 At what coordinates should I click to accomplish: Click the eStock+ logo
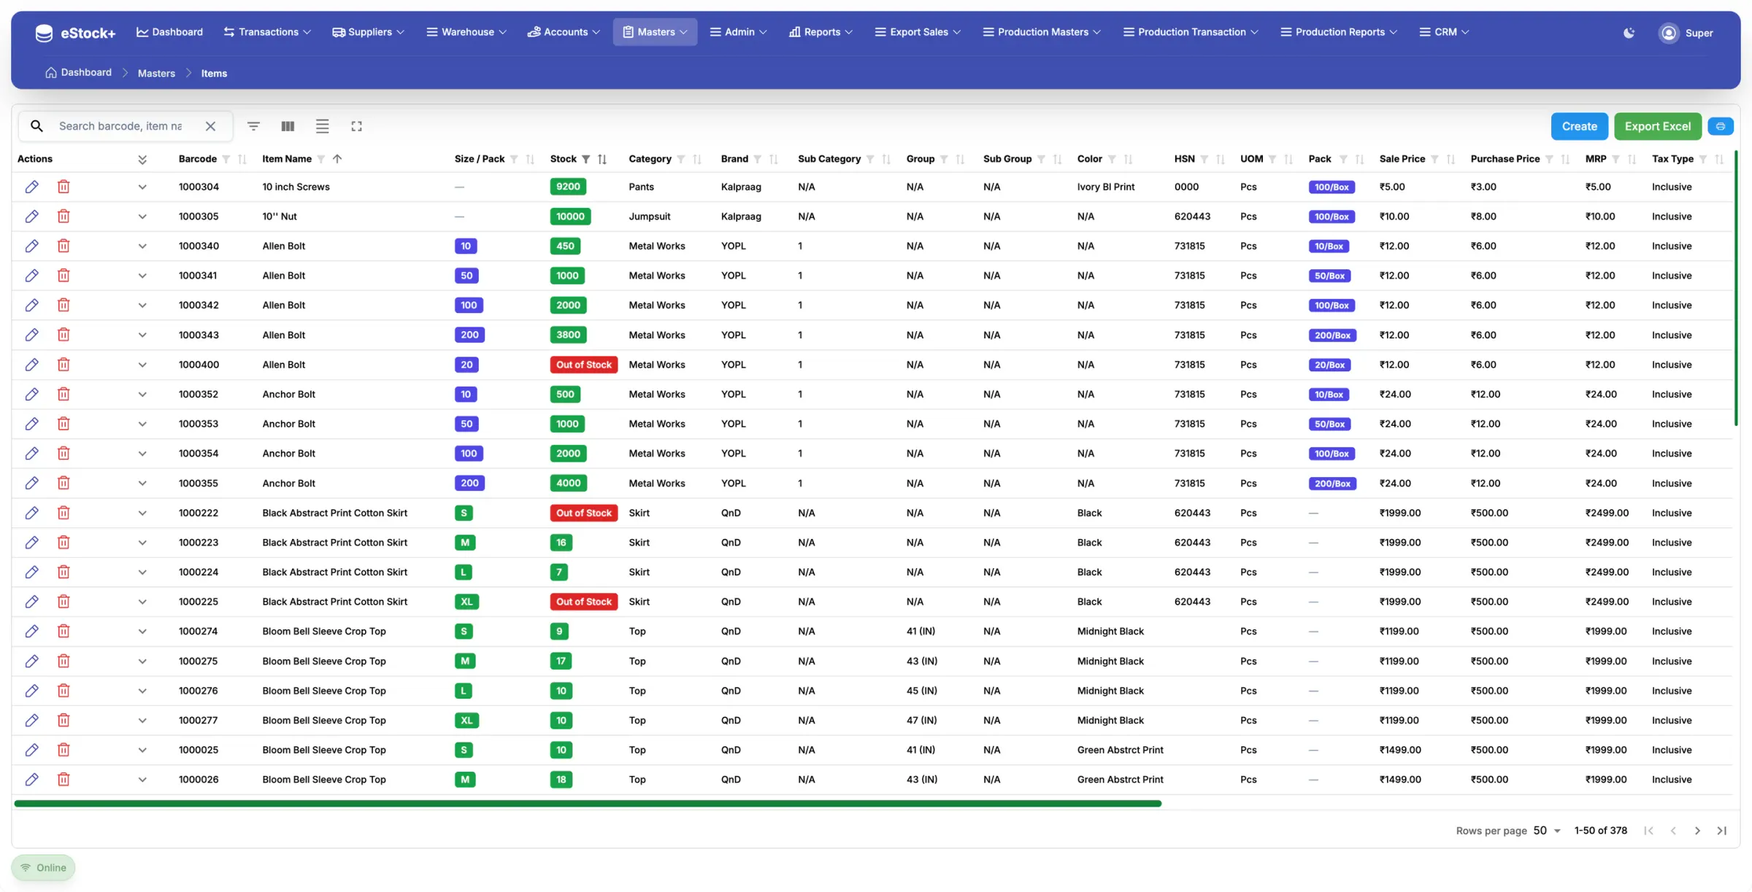(75, 33)
